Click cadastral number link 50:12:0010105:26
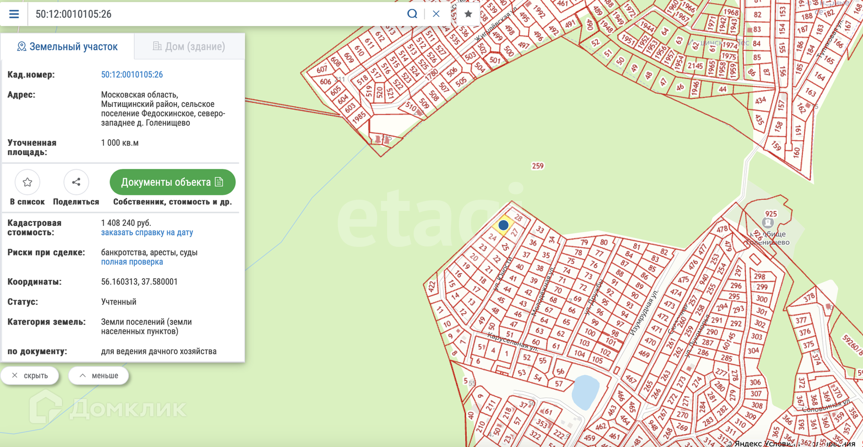The height and width of the screenshot is (447, 863). 132,74
